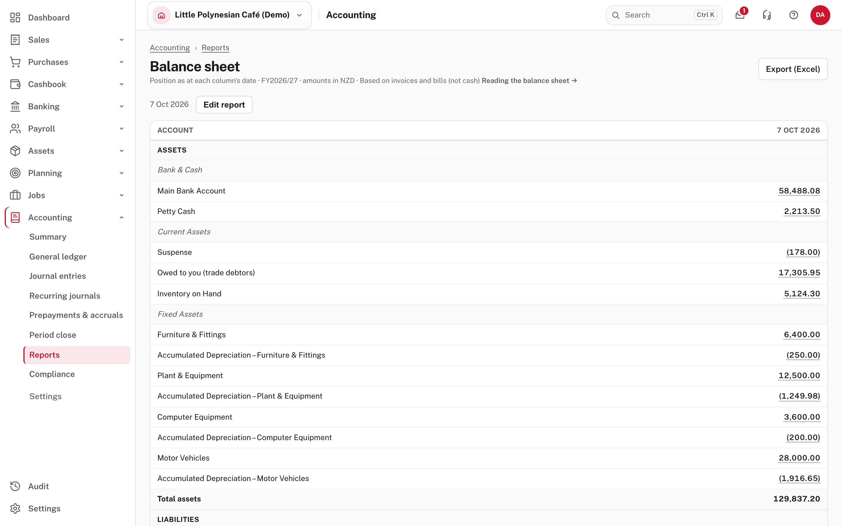
Task: Click the Jobs briefcase icon
Action: click(15, 195)
